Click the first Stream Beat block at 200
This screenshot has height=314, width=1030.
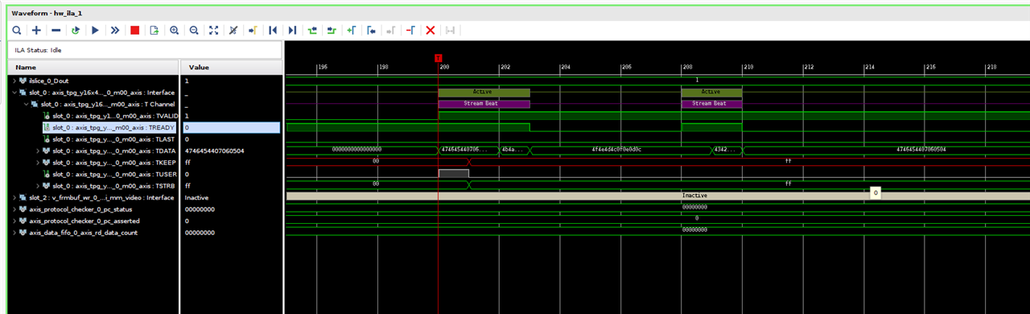(x=484, y=104)
